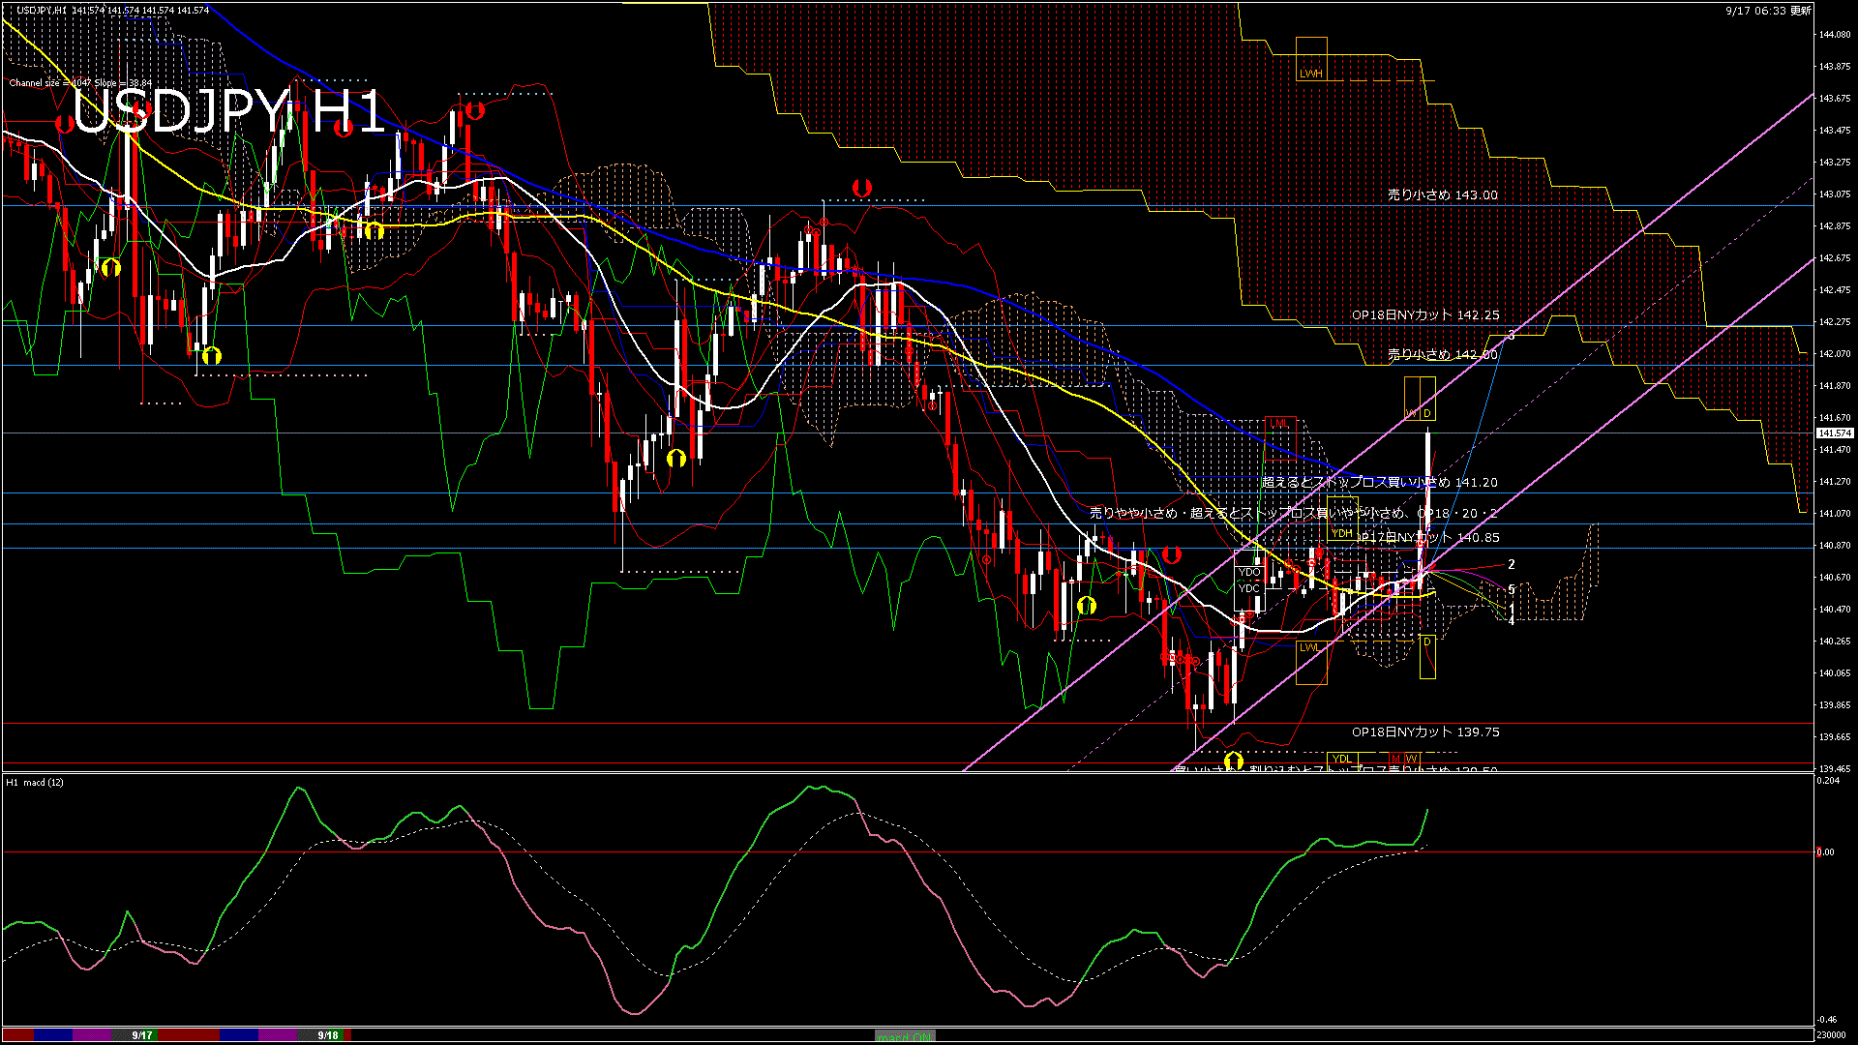The width and height of the screenshot is (1858, 1045).
Task: Click channel touch label 3 near 142.25
Action: click(1512, 336)
